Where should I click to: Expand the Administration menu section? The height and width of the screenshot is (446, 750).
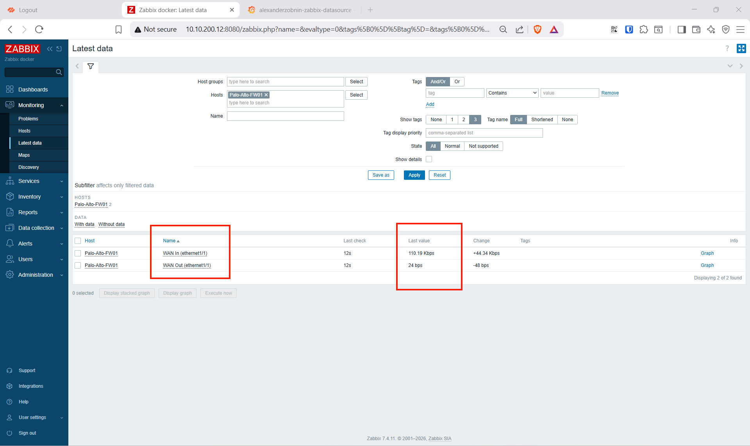tap(34, 275)
